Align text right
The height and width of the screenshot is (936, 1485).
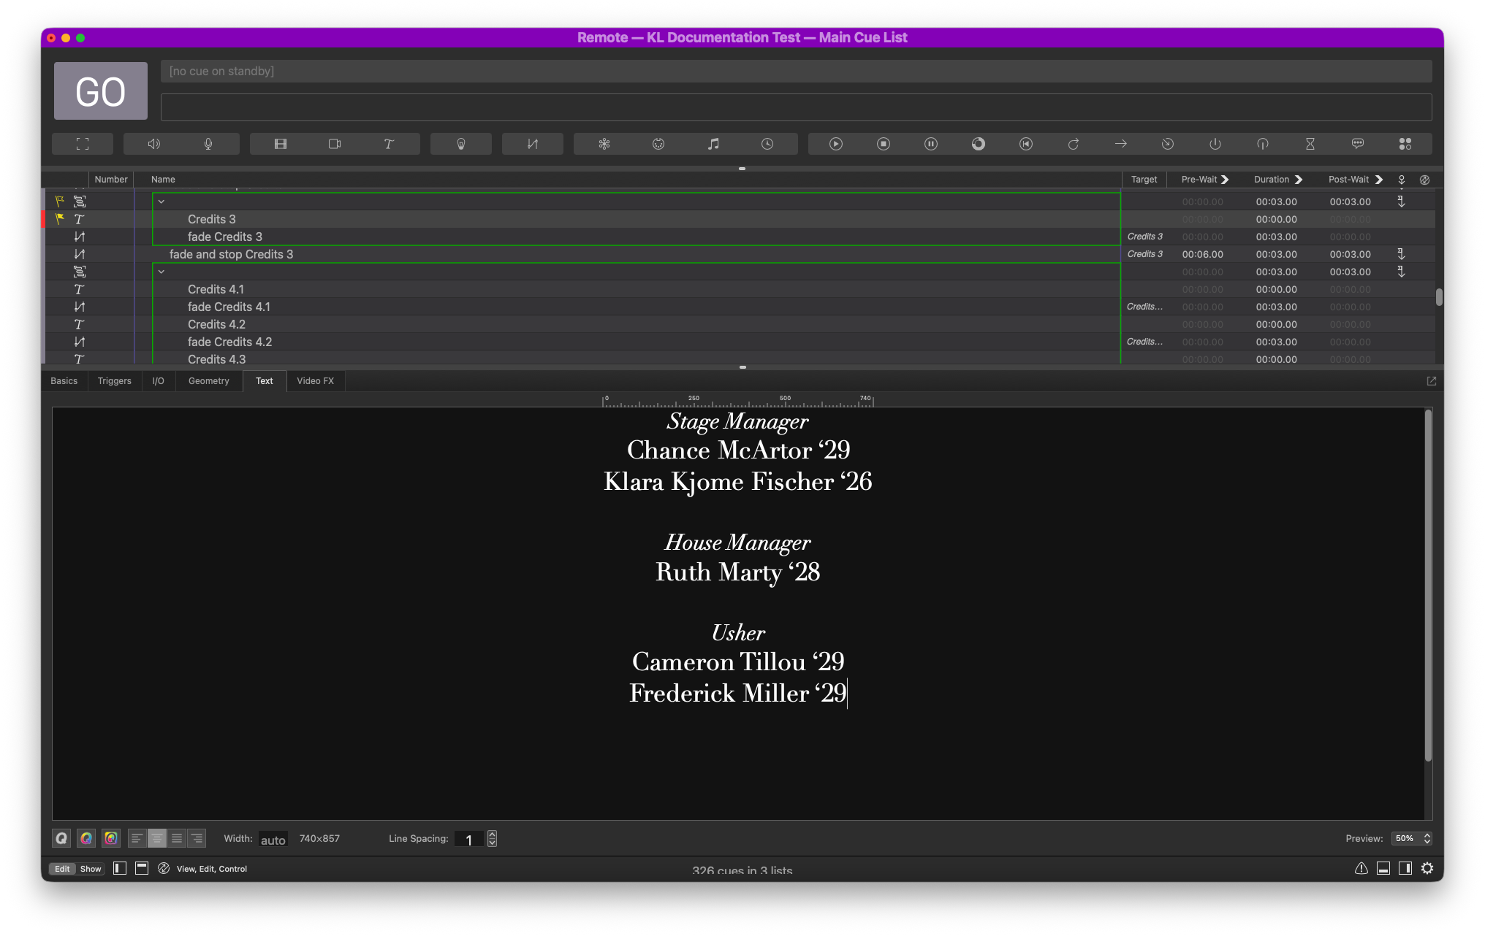pyautogui.click(x=197, y=838)
